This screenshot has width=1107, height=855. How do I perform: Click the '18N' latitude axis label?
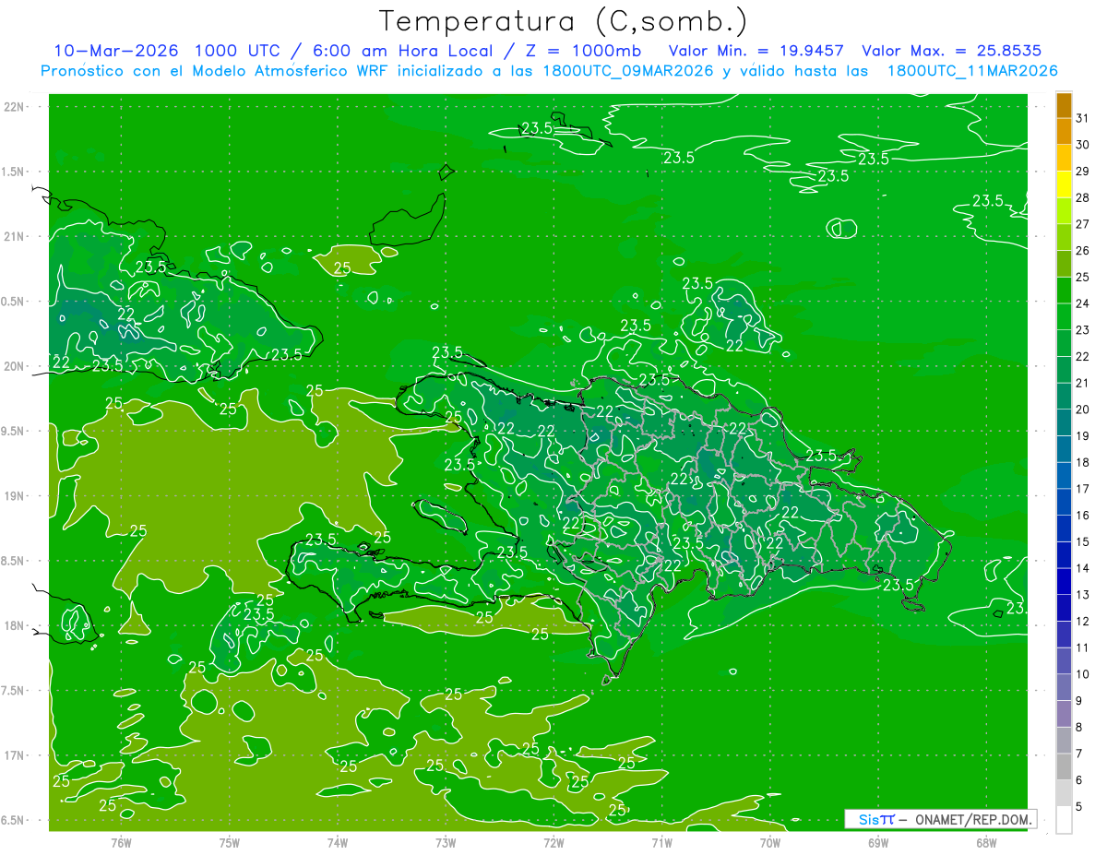click(14, 626)
